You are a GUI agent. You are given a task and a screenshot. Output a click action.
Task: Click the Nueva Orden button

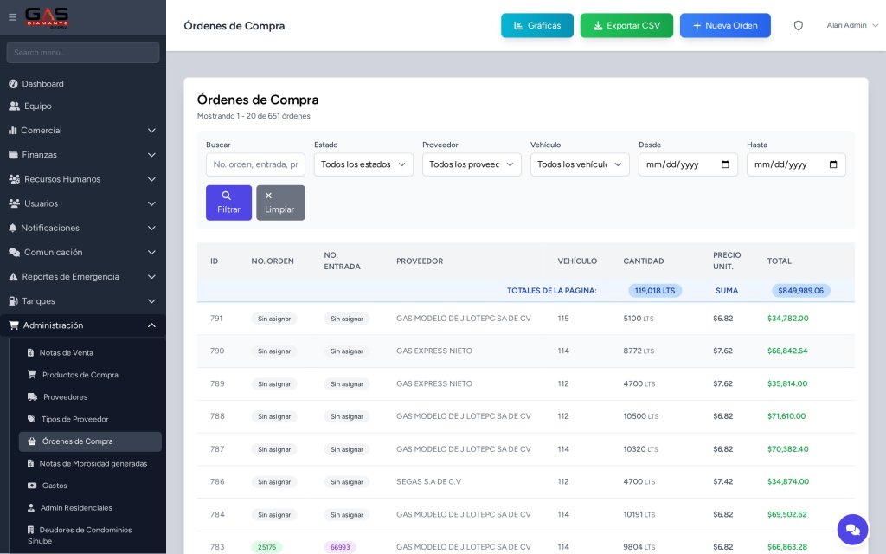[725, 25]
